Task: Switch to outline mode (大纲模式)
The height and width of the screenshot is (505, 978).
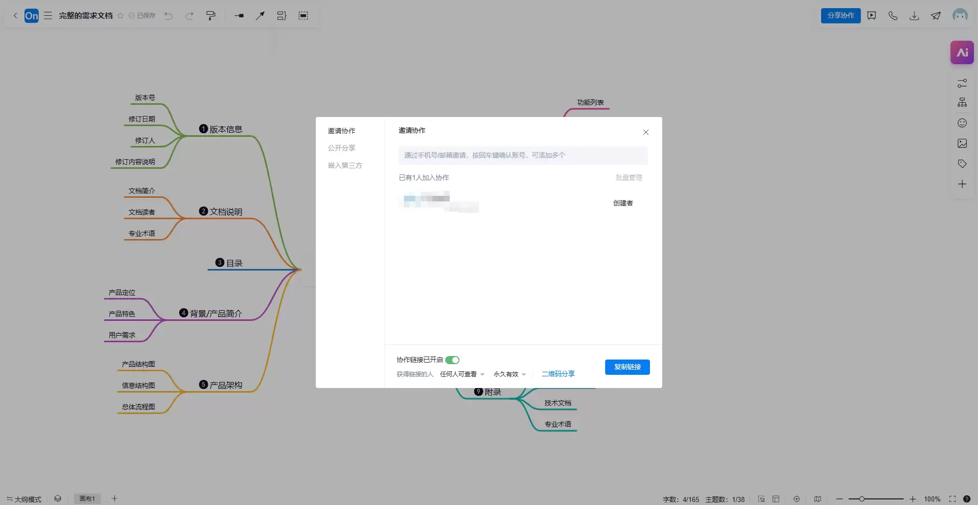Action: (x=24, y=499)
